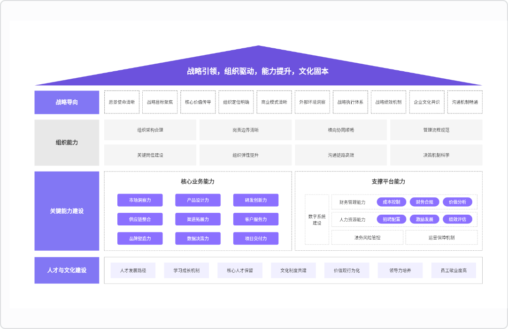508x329 pixels.
Task: Click the 品牌塑造力 purple button
Action: [x=140, y=239]
